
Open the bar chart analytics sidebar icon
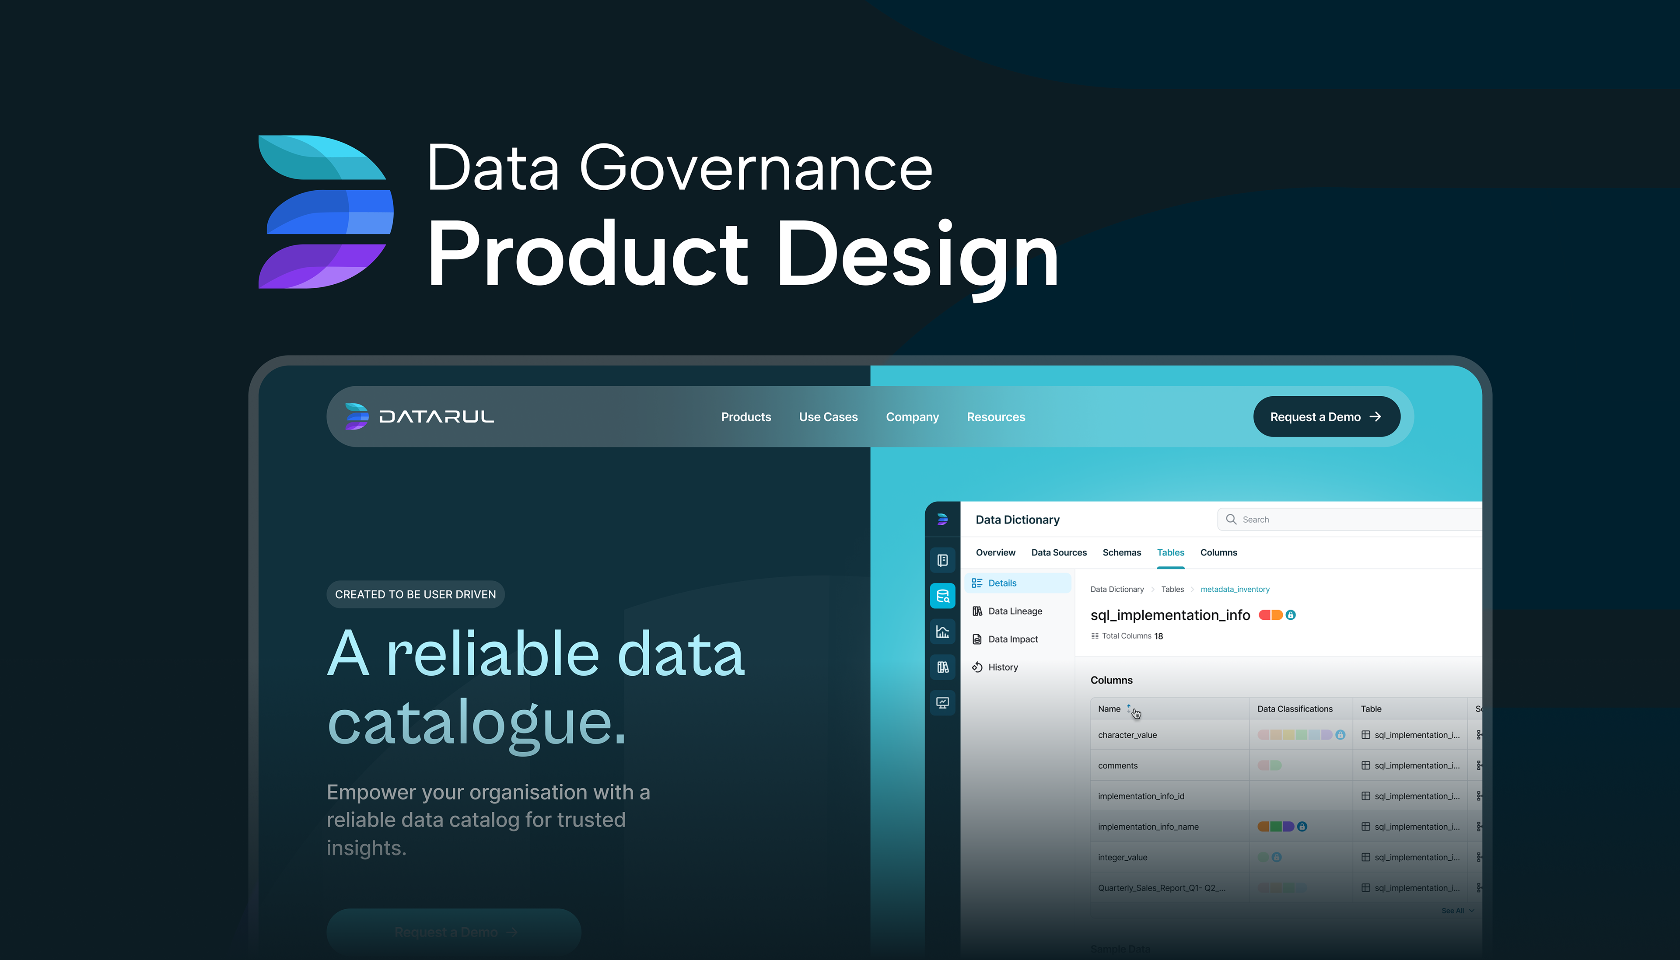[943, 632]
